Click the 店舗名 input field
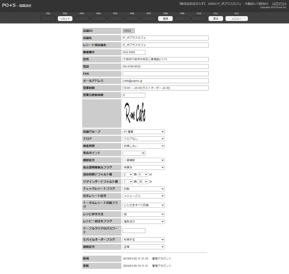 pos(165,38)
